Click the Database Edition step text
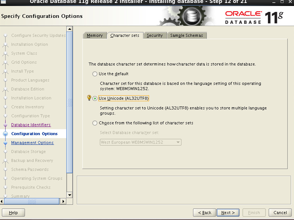Screen dimensions: 294x220 [28, 89]
